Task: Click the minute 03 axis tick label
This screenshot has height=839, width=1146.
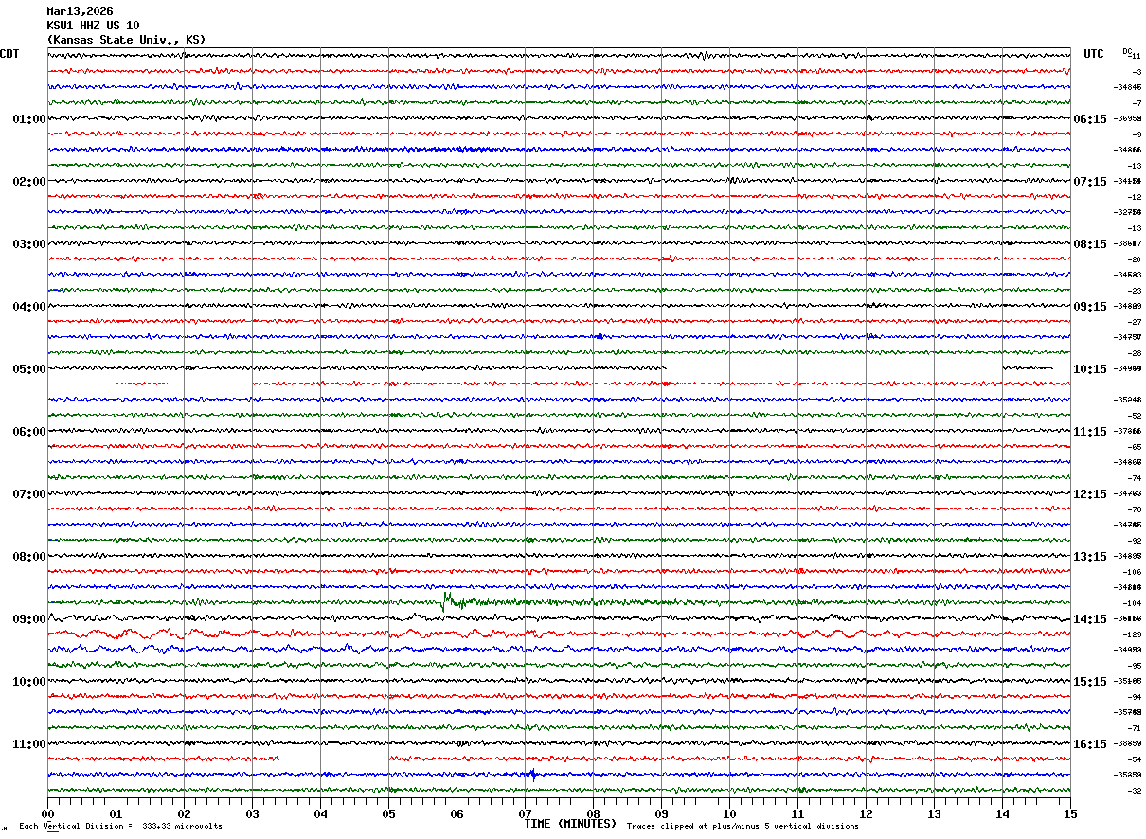Action: [252, 813]
